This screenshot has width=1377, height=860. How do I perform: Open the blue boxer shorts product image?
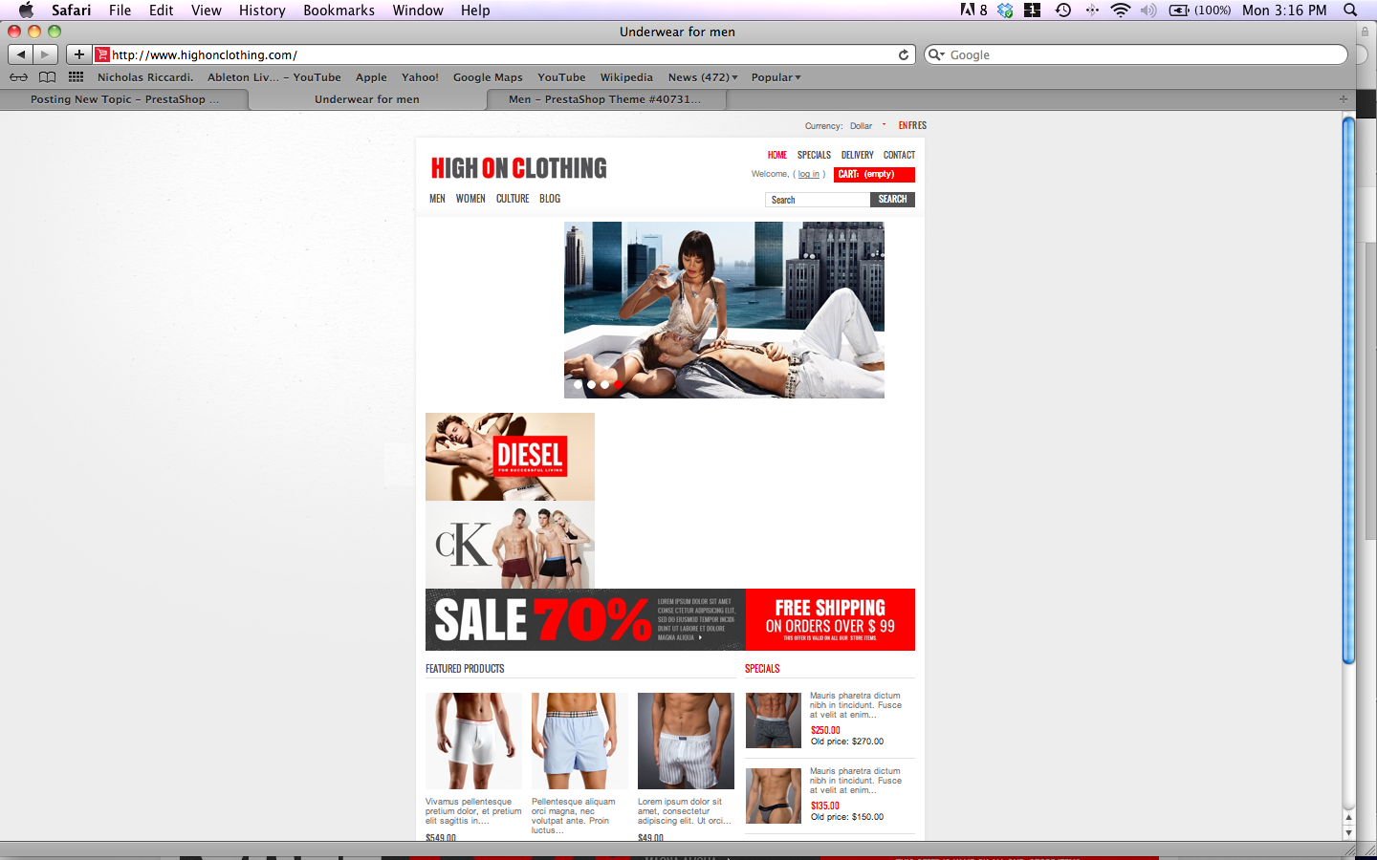click(x=579, y=741)
